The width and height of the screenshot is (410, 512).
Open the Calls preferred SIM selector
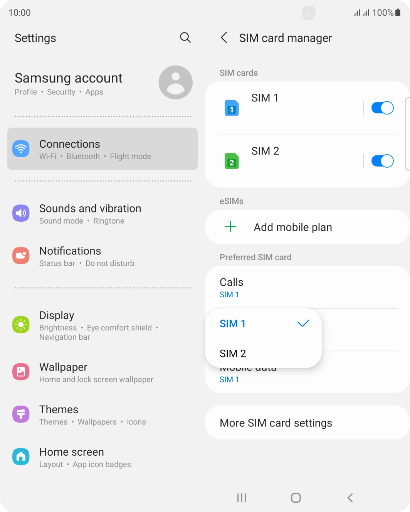307,287
